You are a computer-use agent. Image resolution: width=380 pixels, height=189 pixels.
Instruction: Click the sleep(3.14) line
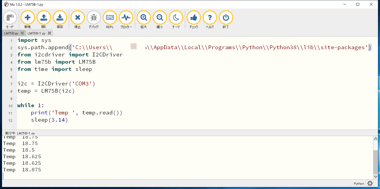(50, 120)
